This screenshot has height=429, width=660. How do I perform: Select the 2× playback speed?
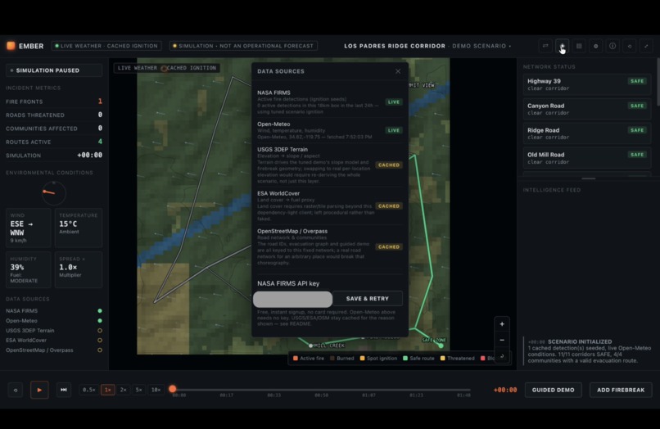124,390
